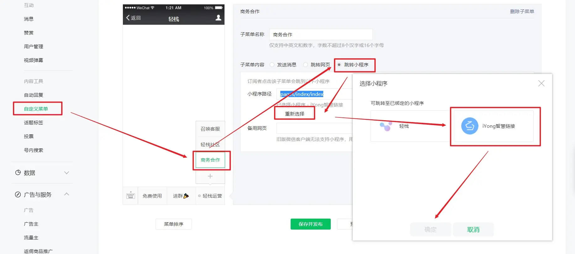575x254 pixels.
Task: Click the green 保存并发布 button
Action: pos(310,224)
